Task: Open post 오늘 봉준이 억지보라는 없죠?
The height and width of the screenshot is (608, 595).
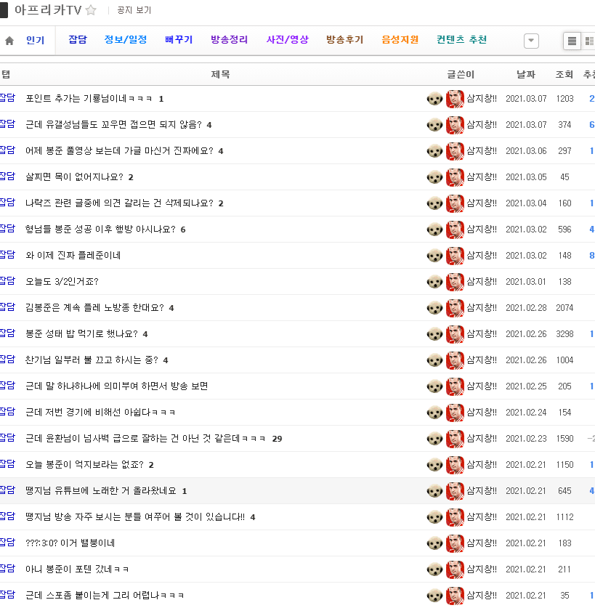Action: pyautogui.click(x=84, y=464)
